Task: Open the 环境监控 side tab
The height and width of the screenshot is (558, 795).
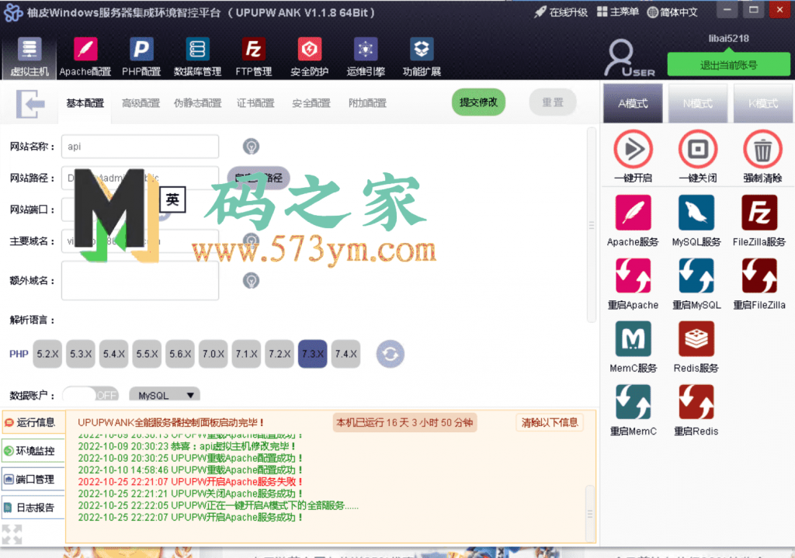Action: point(33,451)
